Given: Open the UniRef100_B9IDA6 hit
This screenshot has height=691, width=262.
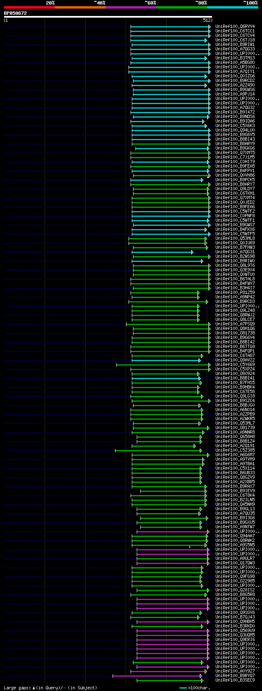Looking at the screenshot, I should click(235, 121).
